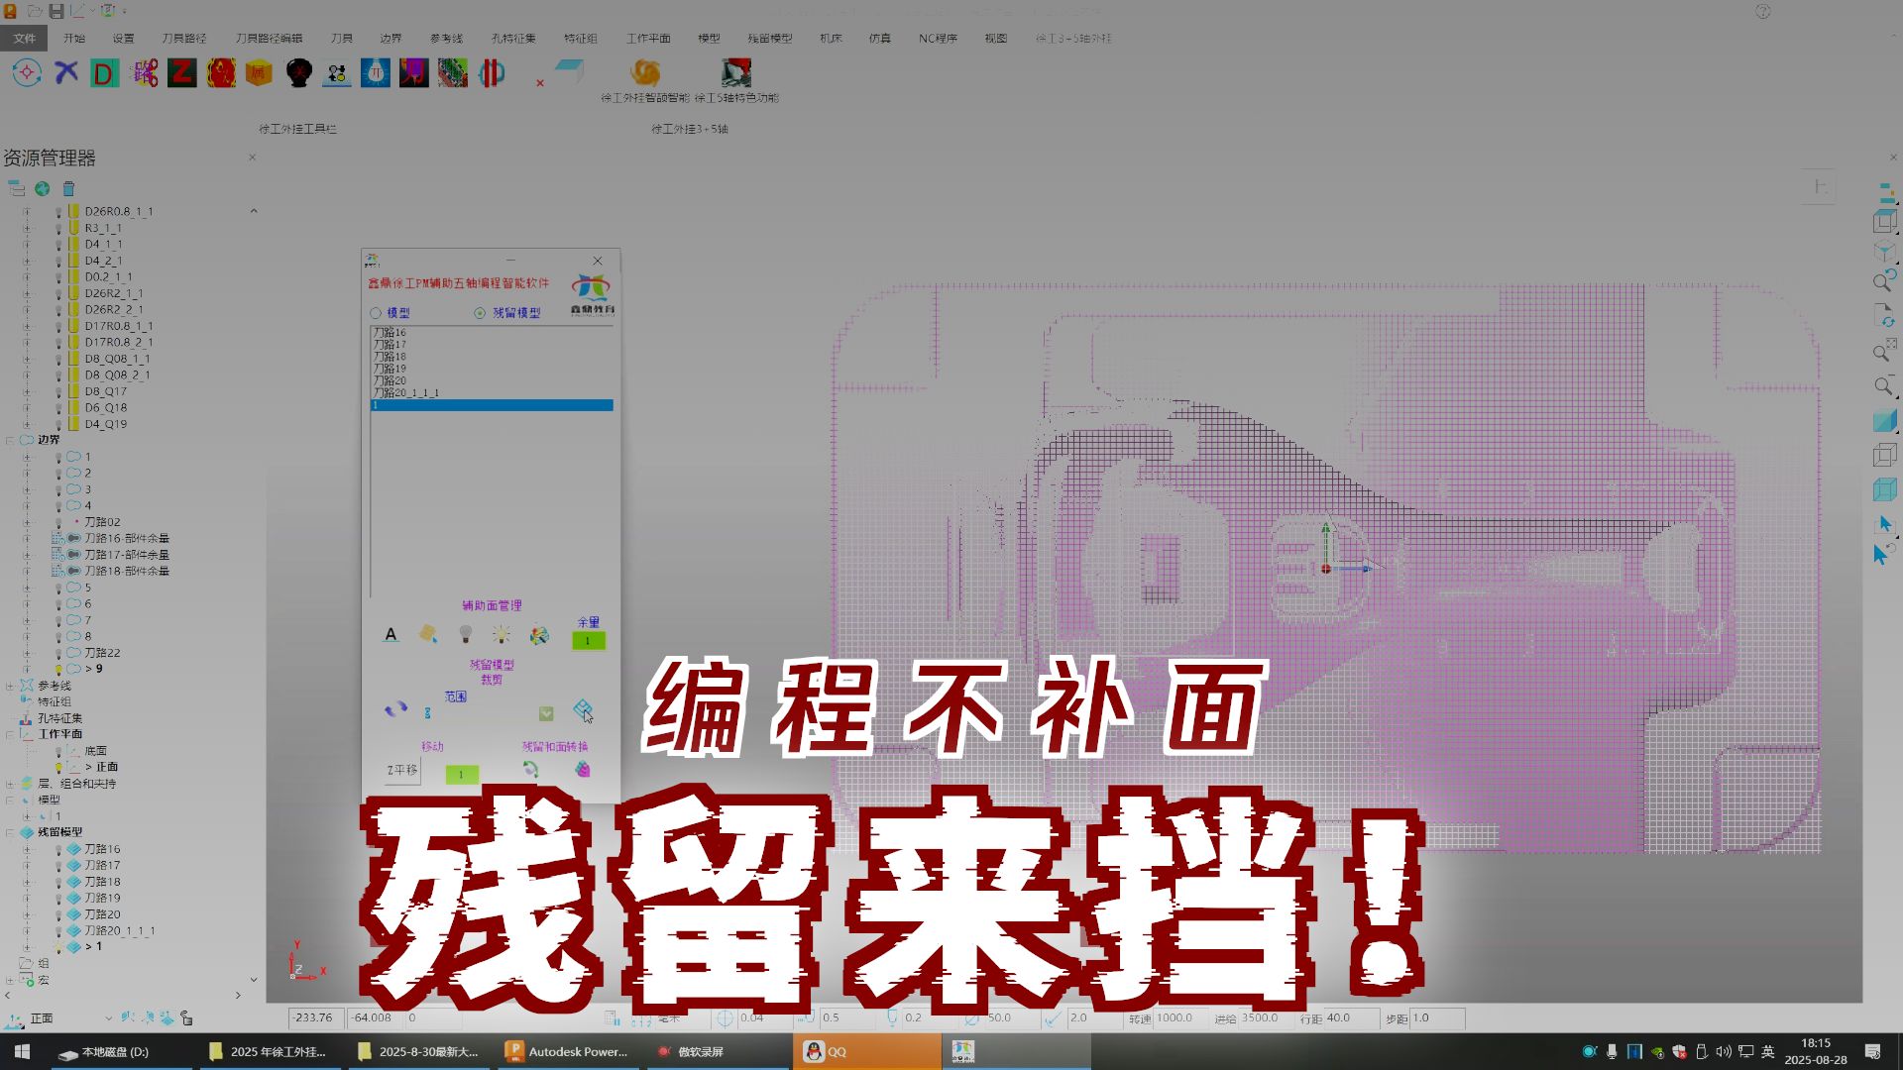The width and height of the screenshot is (1903, 1070).
Task: Click the green 移动 value field
Action: click(461, 774)
